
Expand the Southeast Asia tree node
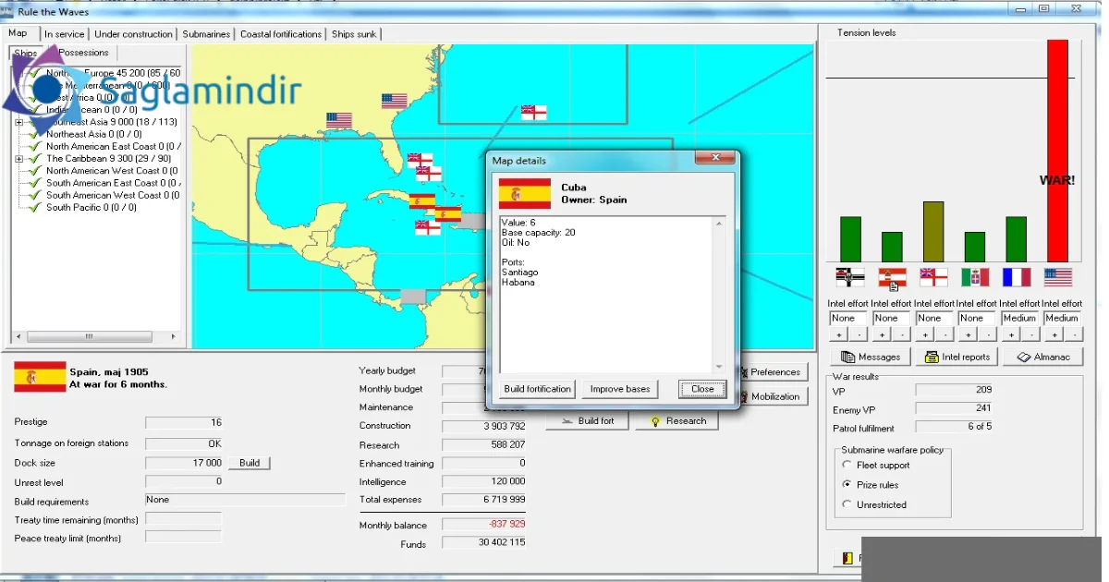point(19,122)
